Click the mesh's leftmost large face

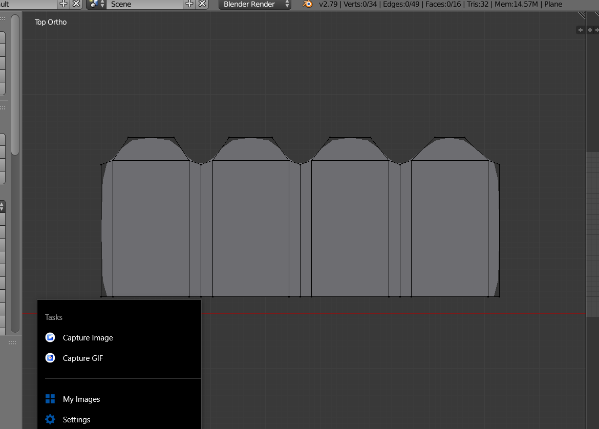151,228
